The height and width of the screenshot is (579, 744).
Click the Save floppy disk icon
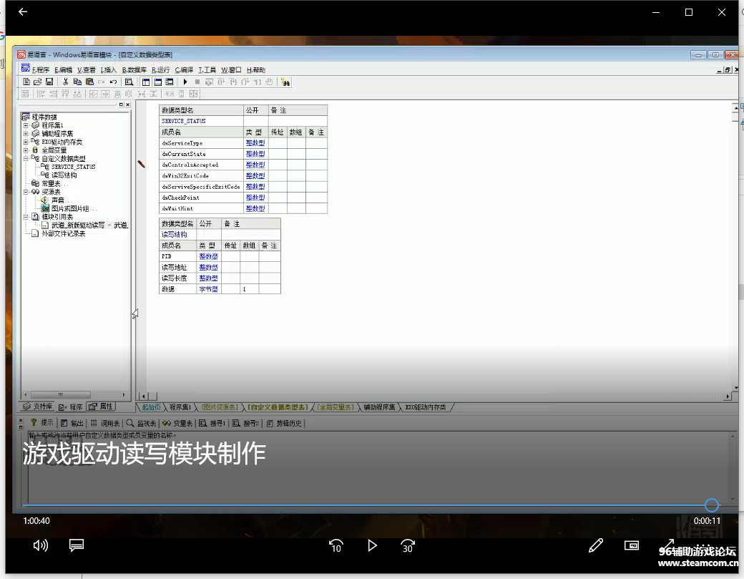click(49, 82)
